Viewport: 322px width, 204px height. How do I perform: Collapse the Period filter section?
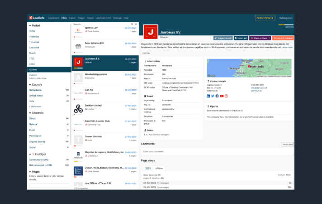30,25
